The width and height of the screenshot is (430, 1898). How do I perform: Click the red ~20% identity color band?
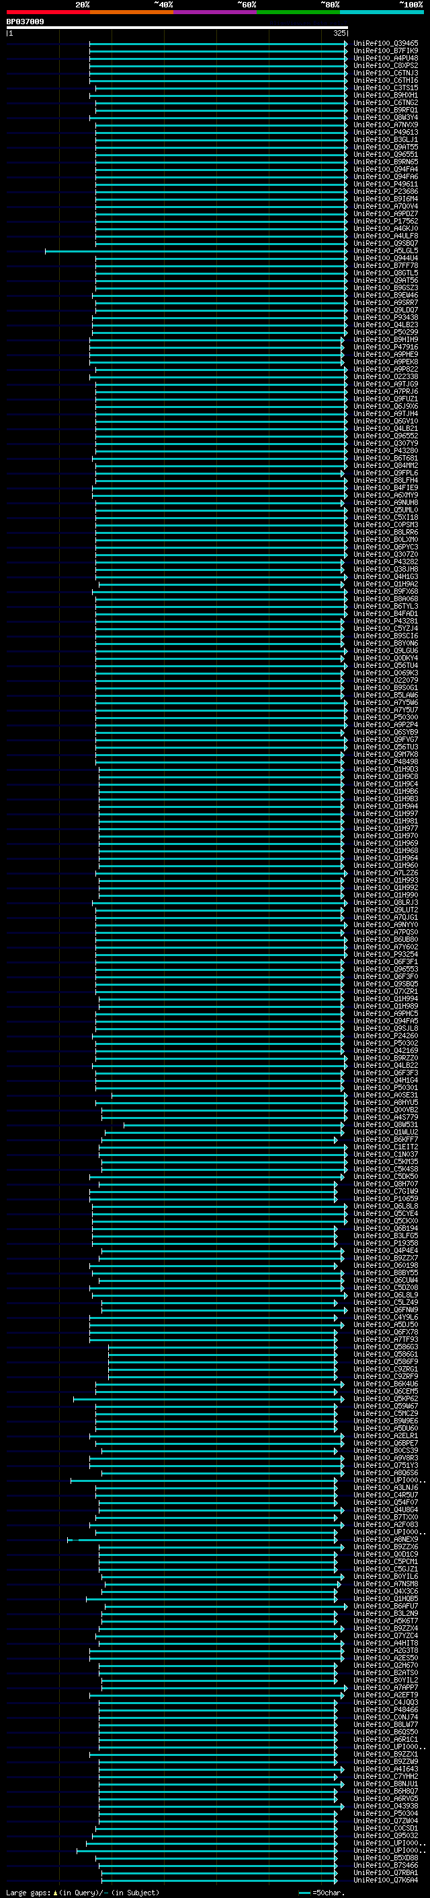(x=48, y=12)
